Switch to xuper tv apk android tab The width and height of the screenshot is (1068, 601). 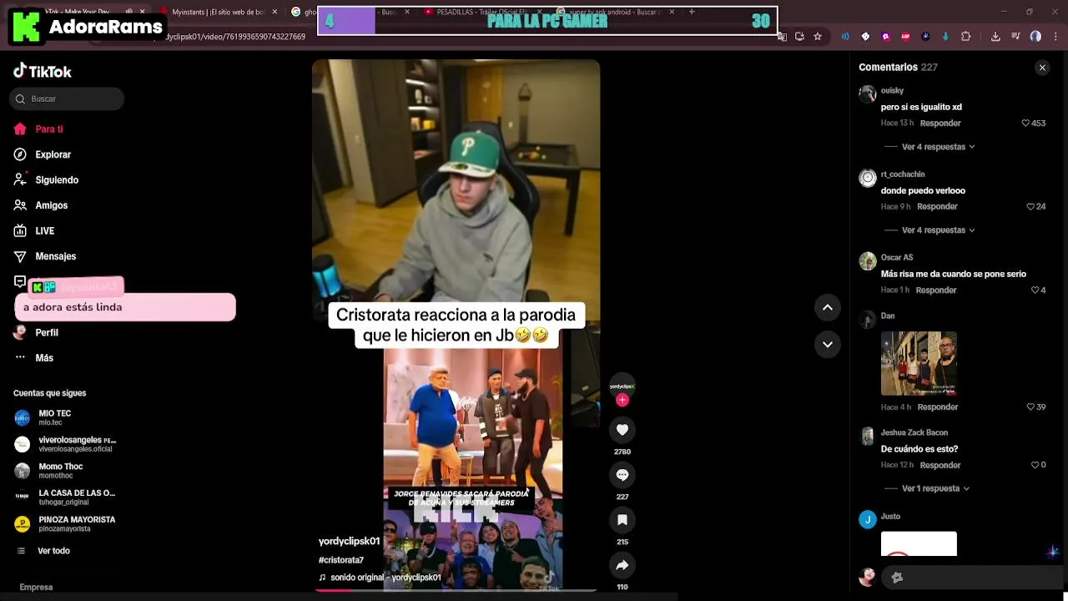(615, 13)
